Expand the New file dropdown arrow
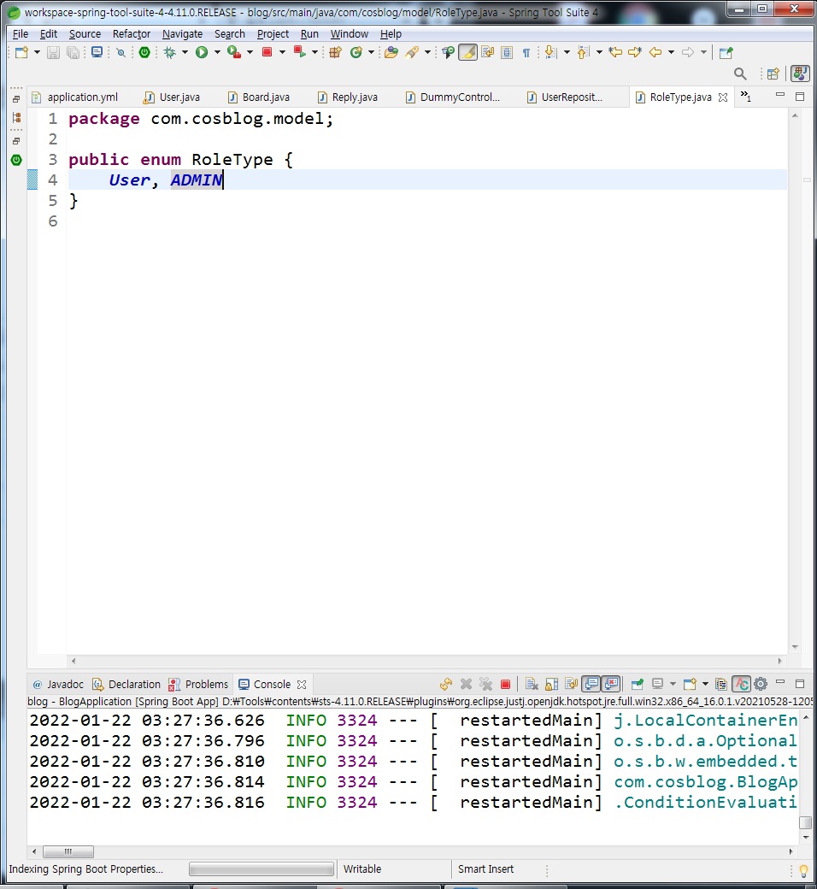The image size is (817, 889). [37, 53]
